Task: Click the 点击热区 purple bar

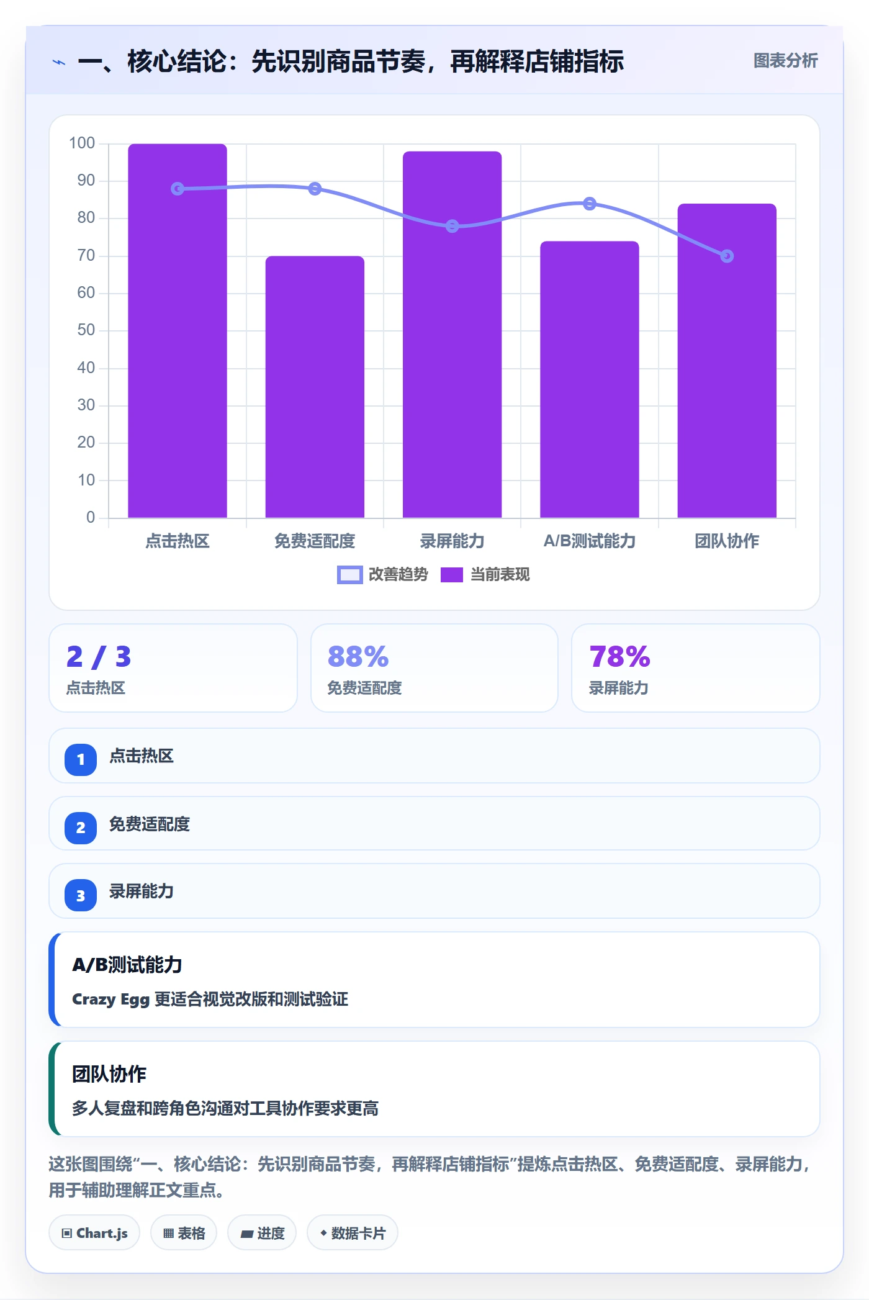Action: coord(178,331)
